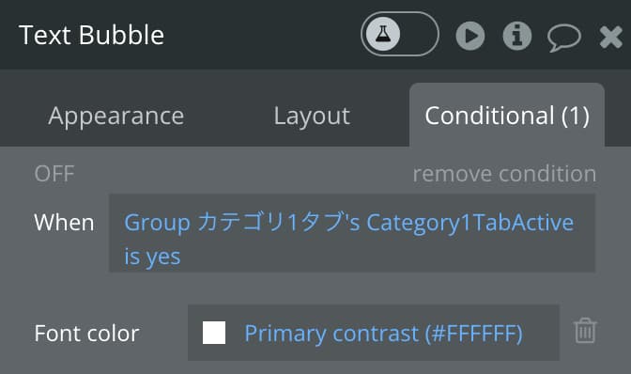Toggle the experimental flask switch
Image resolution: width=631 pixels, height=374 pixels.
(400, 34)
